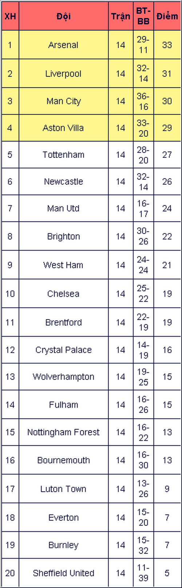Screen dimensions: 182x588
Task: Click the BT-BB column header
Action: (143, 16)
